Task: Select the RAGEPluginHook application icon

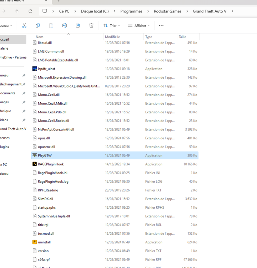Action: point(35,164)
